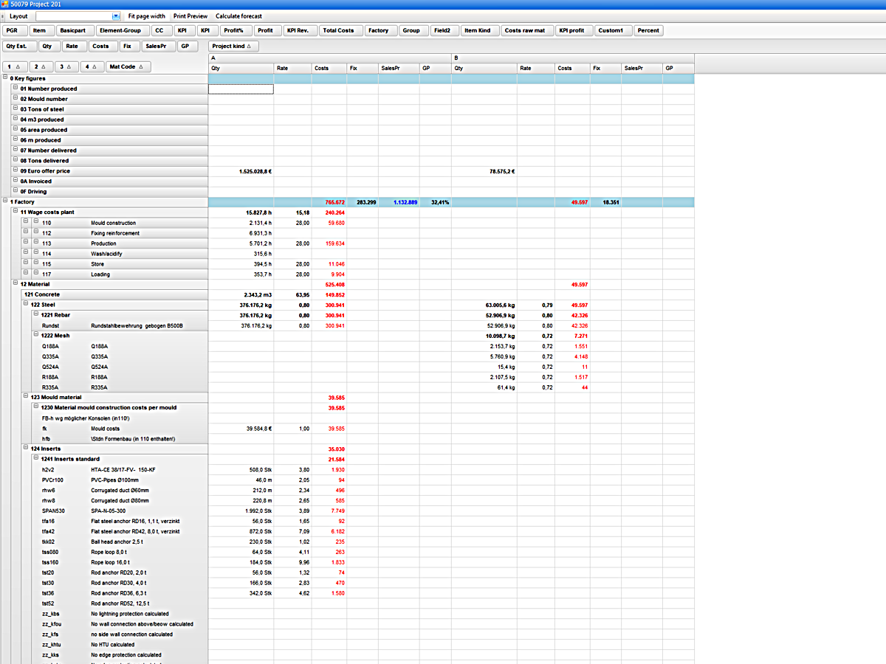Click the 32,41% GP cell
This screenshot has width=886, height=664.
pos(436,201)
